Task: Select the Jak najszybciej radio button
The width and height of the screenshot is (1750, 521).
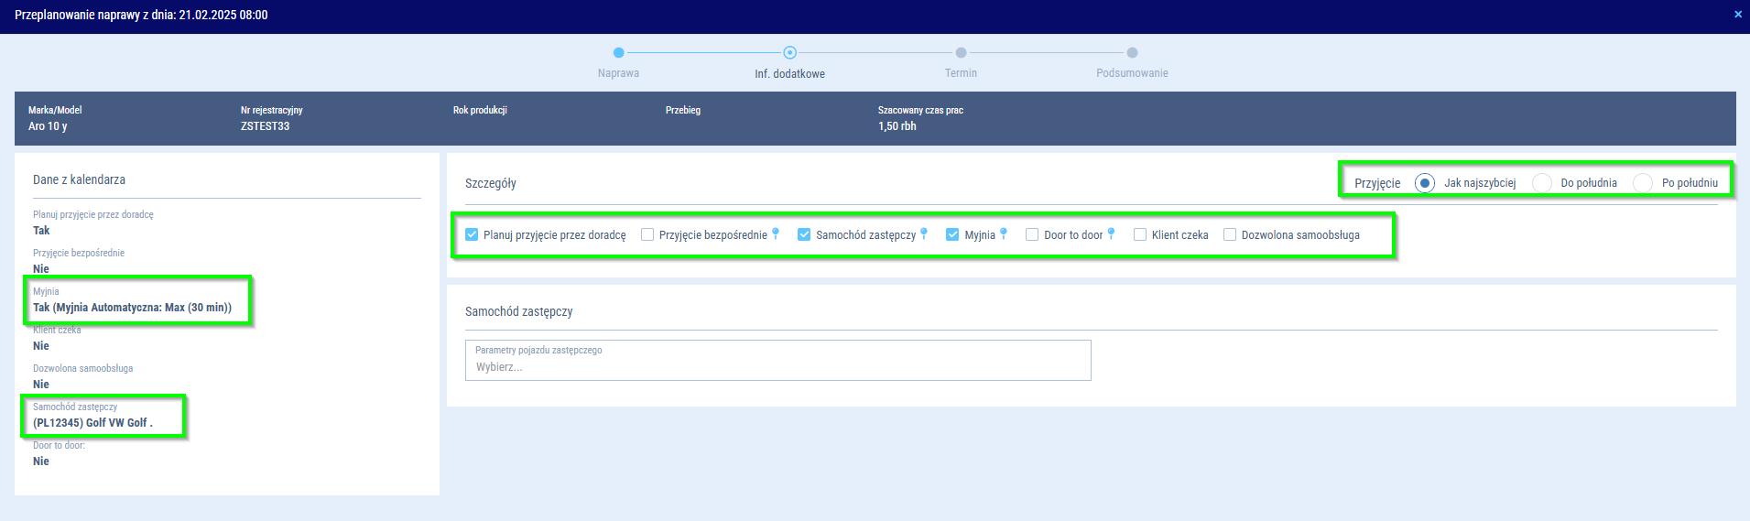Action: pos(1424,183)
